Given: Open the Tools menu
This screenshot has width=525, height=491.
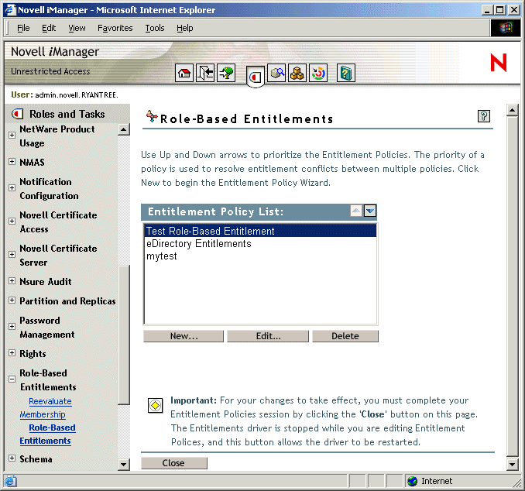Looking at the screenshot, I should [x=155, y=28].
